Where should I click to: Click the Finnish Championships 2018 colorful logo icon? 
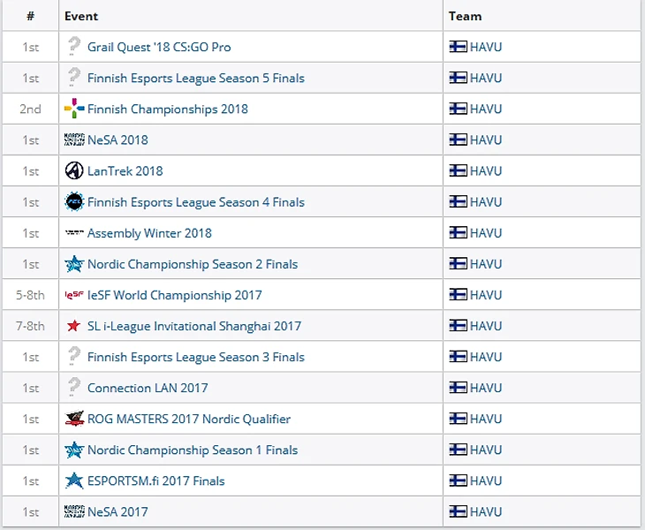tap(74, 110)
